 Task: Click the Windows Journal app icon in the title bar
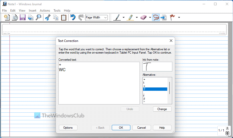tap(4, 4)
